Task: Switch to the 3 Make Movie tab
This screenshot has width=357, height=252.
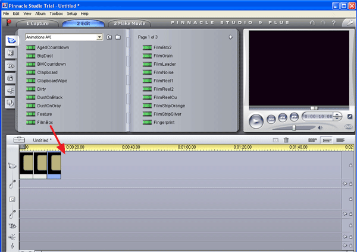Action: (129, 23)
